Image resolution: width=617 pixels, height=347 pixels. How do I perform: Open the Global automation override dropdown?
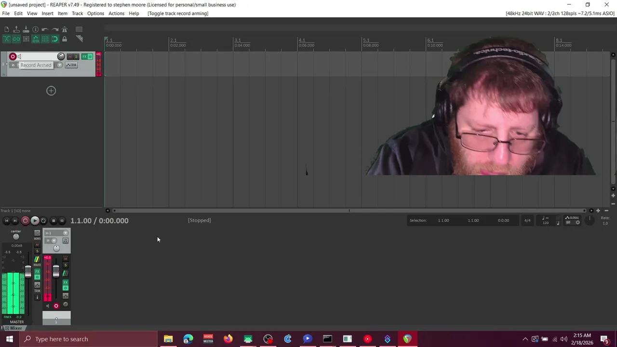pyautogui.click(x=572, y=220)
